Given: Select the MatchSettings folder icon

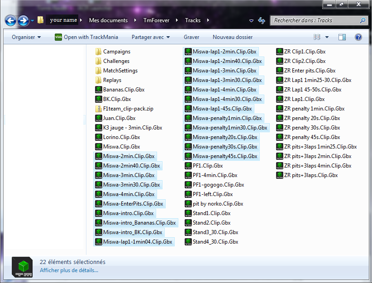Looking at the screenshot, I should [x=98, y=71].
